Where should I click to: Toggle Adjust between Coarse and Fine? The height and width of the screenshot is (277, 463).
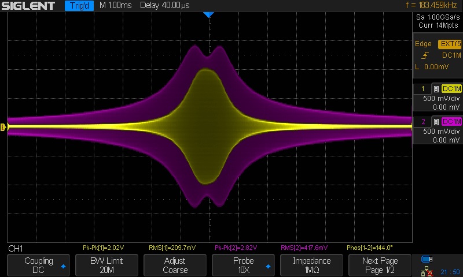[x=175, y=265]
